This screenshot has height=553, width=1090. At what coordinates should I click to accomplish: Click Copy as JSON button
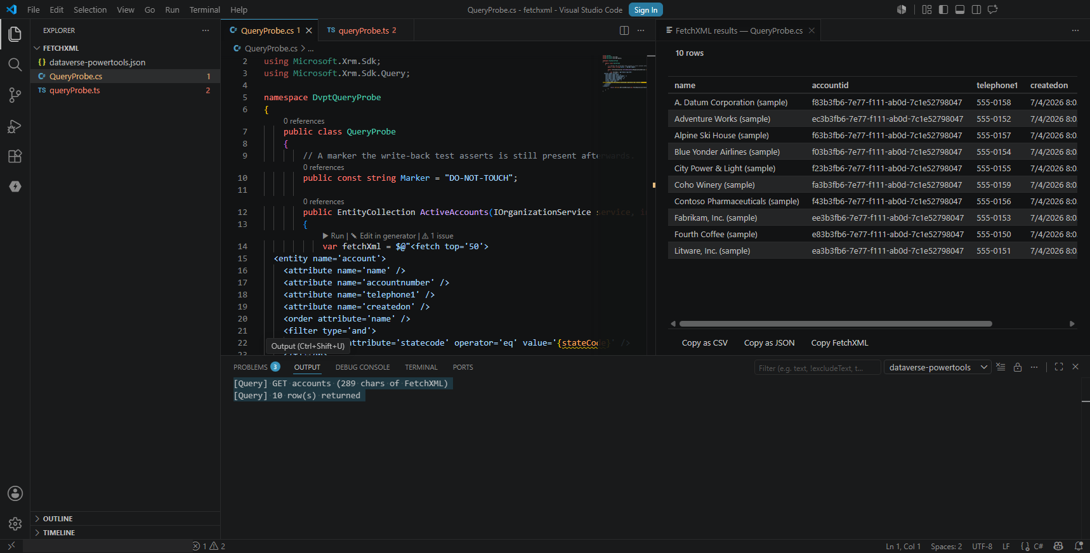point(770,343)
